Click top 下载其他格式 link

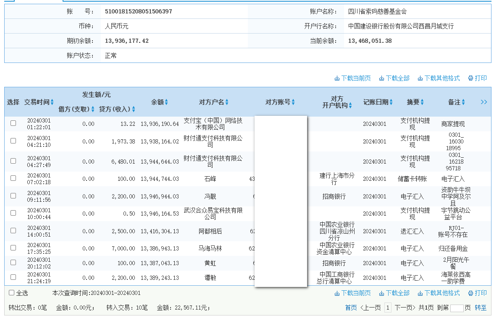click(439, 78)
